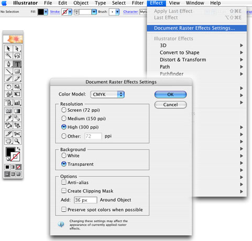252x241 pixels.
Task: Click the black fill color swatch in toolbox
Action: pos(10,152)
